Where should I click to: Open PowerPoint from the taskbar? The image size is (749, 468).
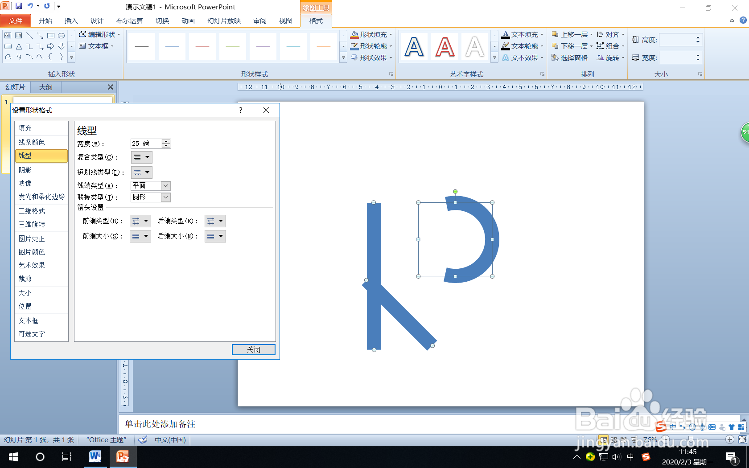pos(123,457)
